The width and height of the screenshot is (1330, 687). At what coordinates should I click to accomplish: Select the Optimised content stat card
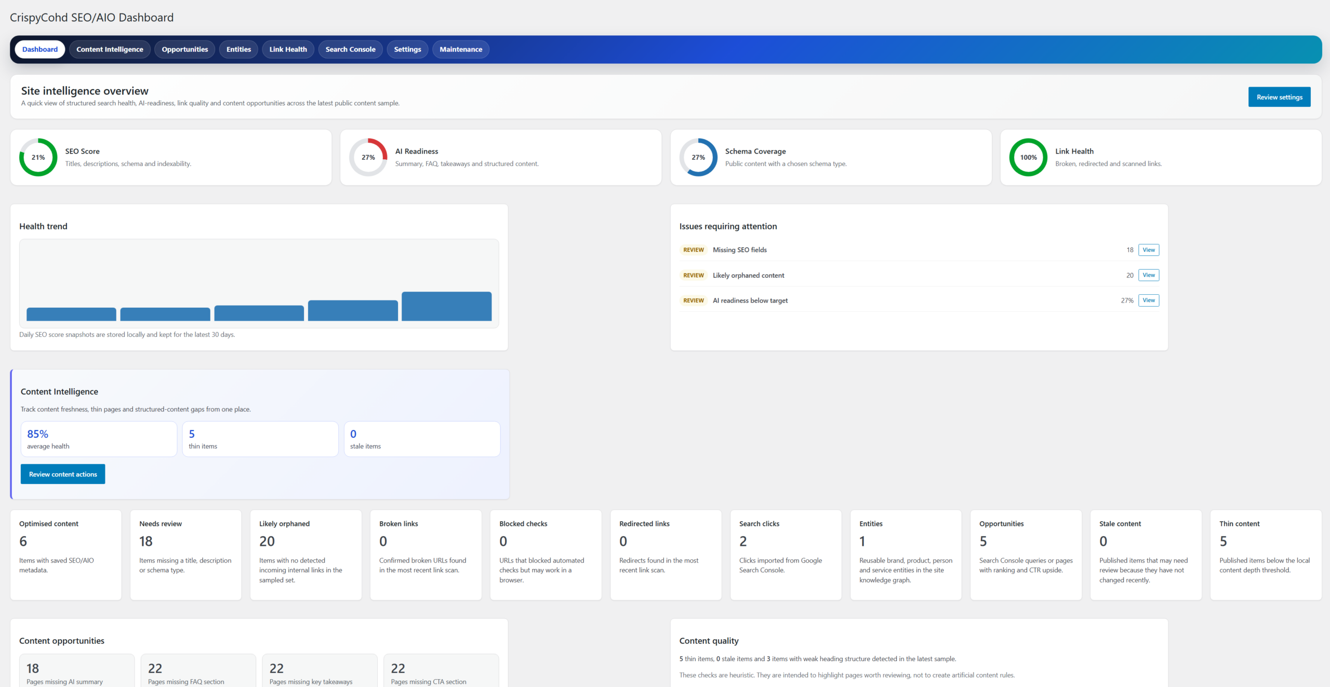pos(66,555)
